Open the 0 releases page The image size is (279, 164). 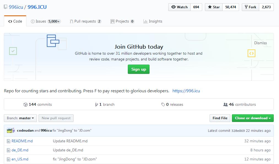(172, 105)
